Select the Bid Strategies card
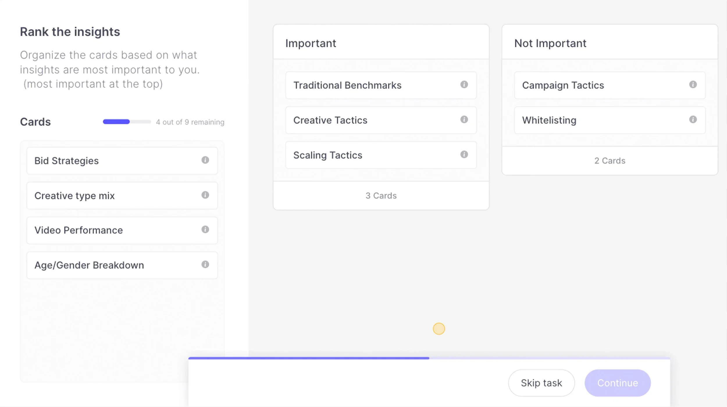 pyautogui.click(x=116, y=161)
